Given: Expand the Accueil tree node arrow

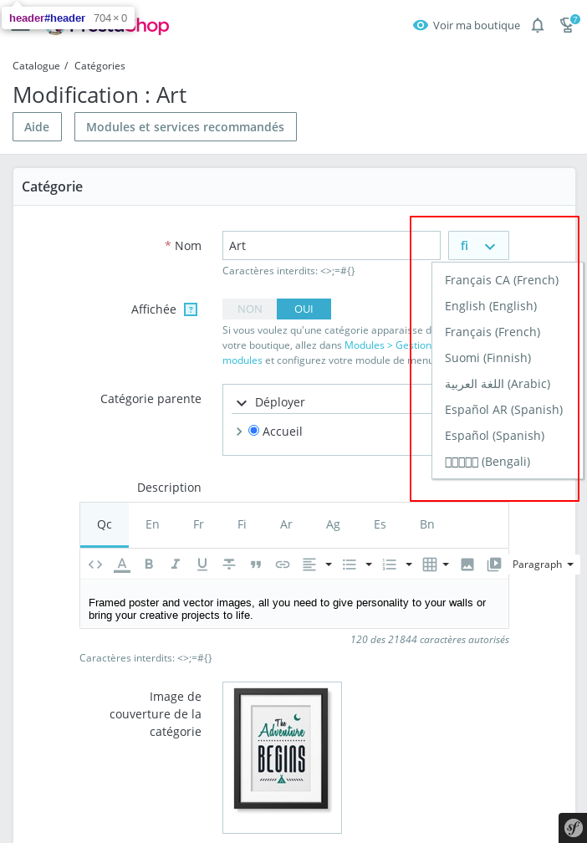Looking at the screenshot, I should pos(239,432).
